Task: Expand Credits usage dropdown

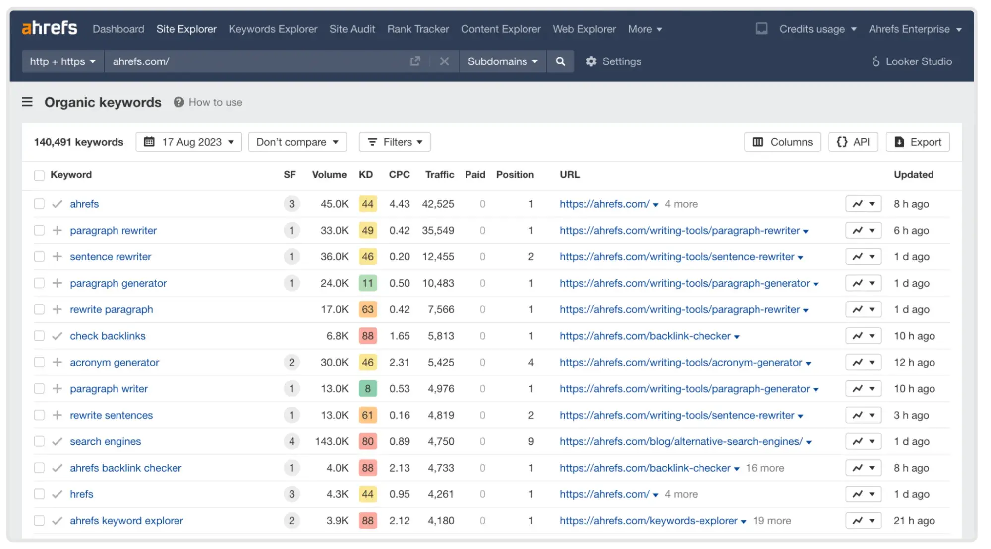Action: pyautogui.click(x=818, y=29)
